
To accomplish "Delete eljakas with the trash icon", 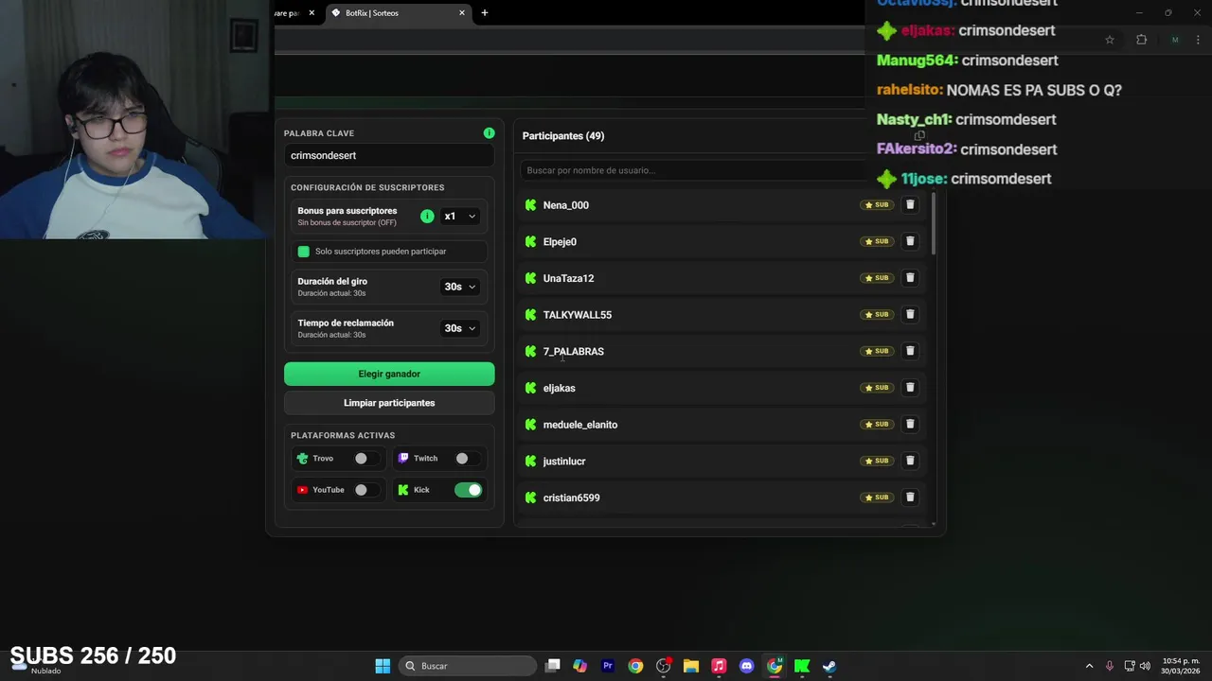I will (910, 388).
